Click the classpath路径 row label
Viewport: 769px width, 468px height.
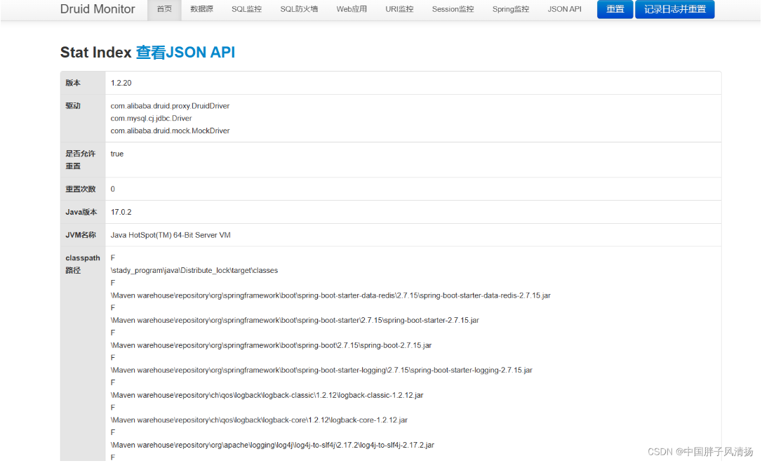[x=82, y=264]
